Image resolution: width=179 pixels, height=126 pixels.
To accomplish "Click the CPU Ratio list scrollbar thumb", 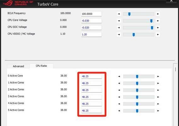I will [176, 69].
